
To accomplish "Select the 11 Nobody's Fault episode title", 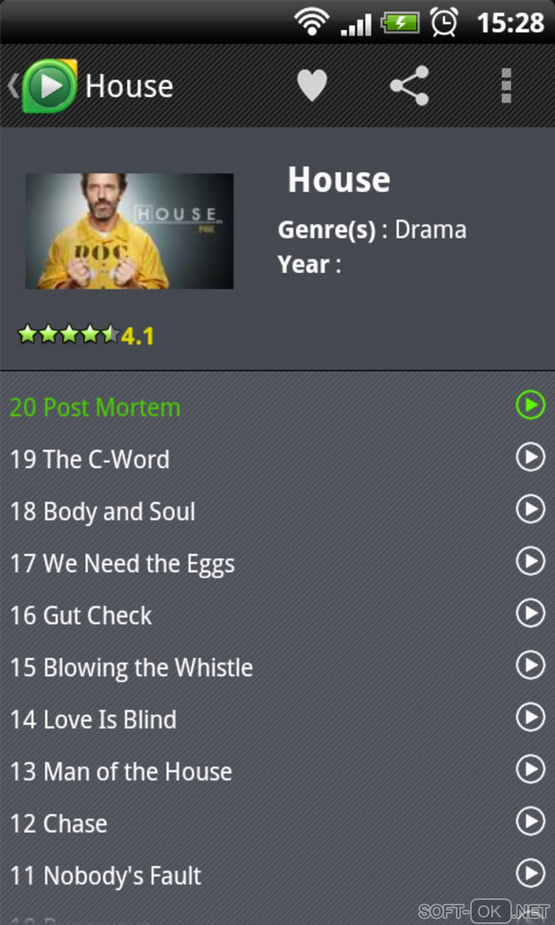I will point(106,876).
